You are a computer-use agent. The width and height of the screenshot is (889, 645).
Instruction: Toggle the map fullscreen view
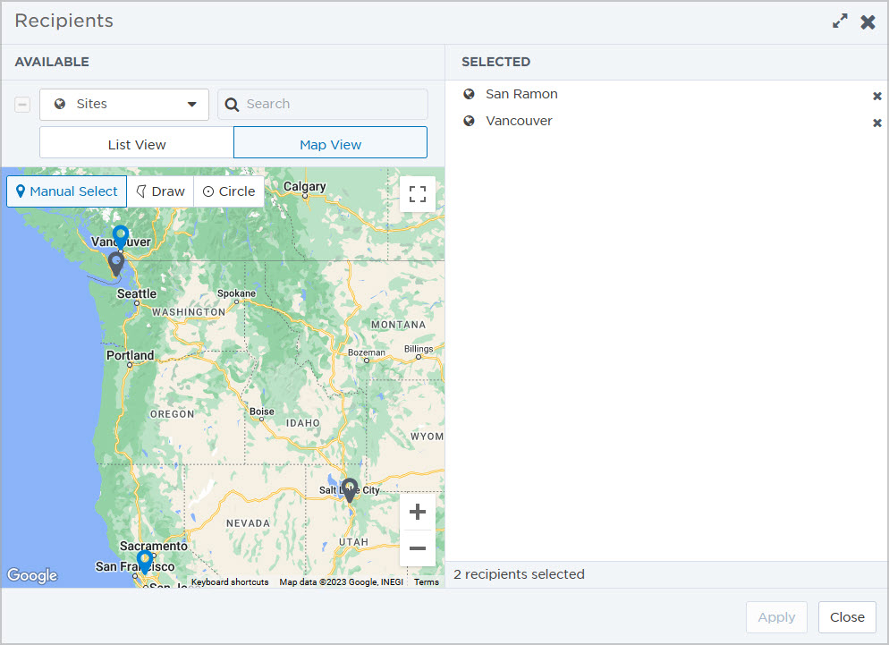tap(418, 194)
